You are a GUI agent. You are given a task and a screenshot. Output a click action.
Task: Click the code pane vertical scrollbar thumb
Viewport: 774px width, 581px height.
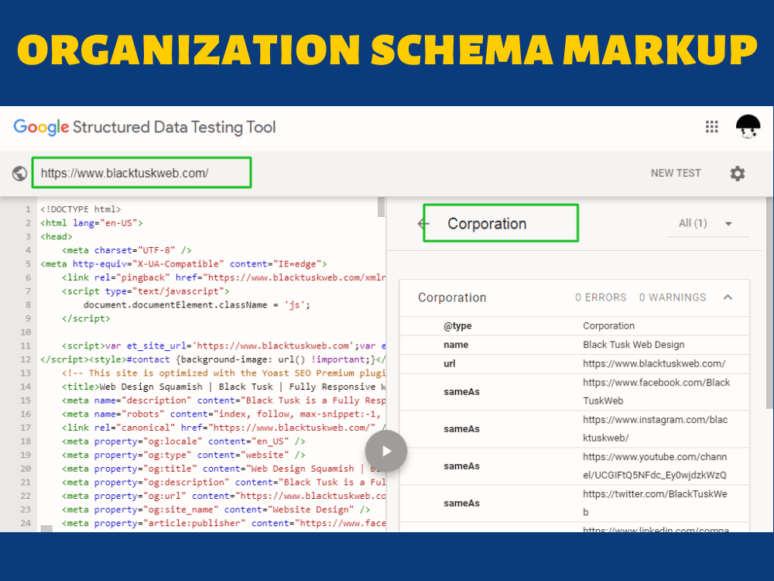[x=381, y=207]
